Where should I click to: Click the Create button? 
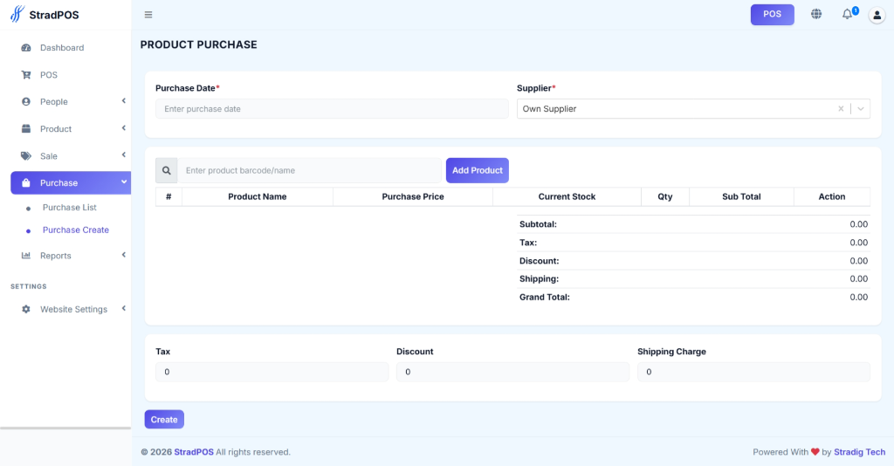[164, 419]
